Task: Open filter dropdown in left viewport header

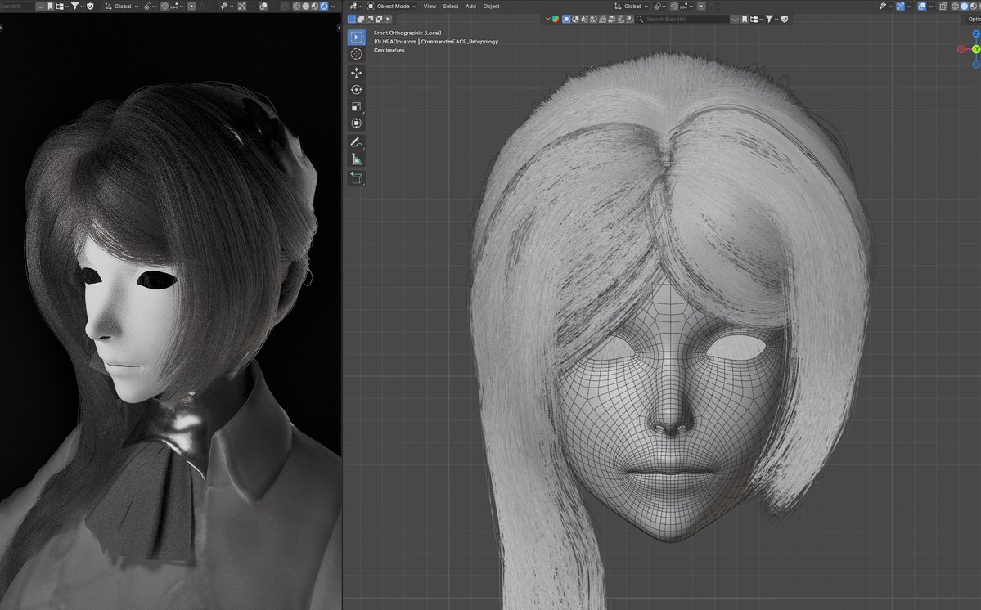Action: point(79,7)
